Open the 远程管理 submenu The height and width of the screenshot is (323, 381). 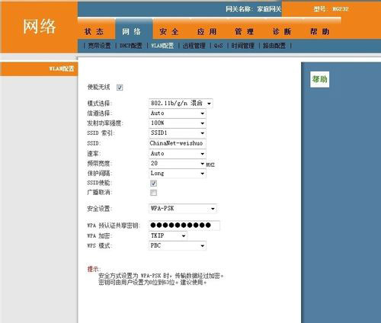point(194,46)
